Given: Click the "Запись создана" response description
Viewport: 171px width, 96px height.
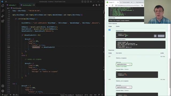Looking at the screenshot, I should coord(121,58).
